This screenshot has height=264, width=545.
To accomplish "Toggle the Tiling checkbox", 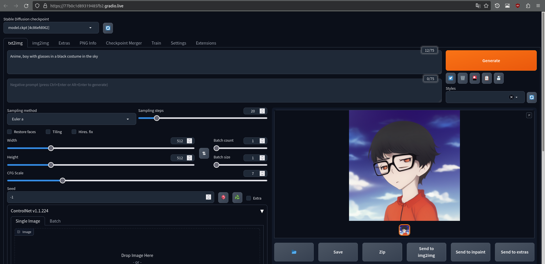I will pos(48,132).
